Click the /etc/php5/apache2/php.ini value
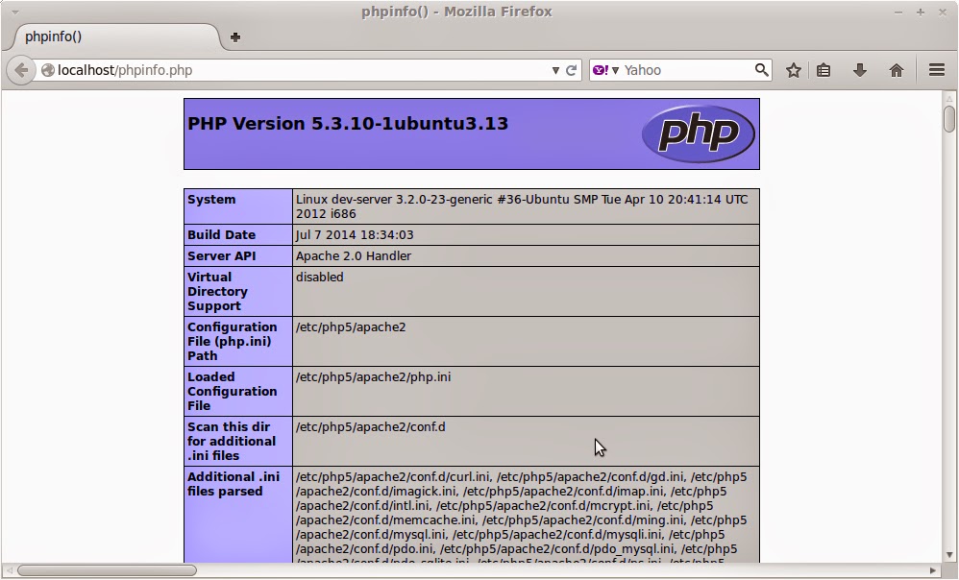Image resolution: width=959 pixels, height=580 pixels. 373,377
